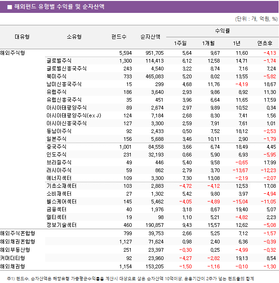279x283 pixels.
Task: Select the 일본주식 row label
Action: (56, 139)
